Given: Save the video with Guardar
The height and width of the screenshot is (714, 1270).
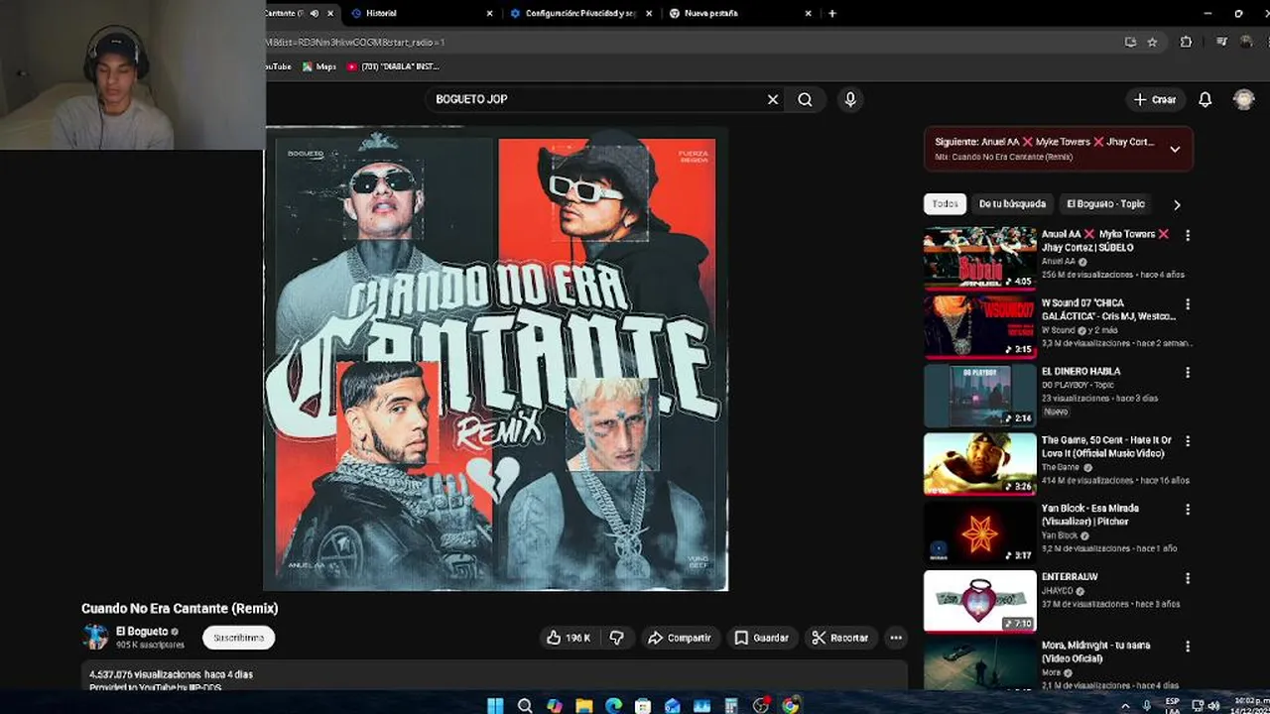Looking at the screenshot, I should (x=762, y=638).
